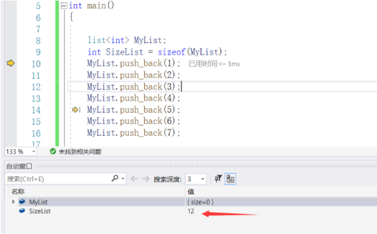
Task: Collapse the int main() code block
Action: point(64,6)
